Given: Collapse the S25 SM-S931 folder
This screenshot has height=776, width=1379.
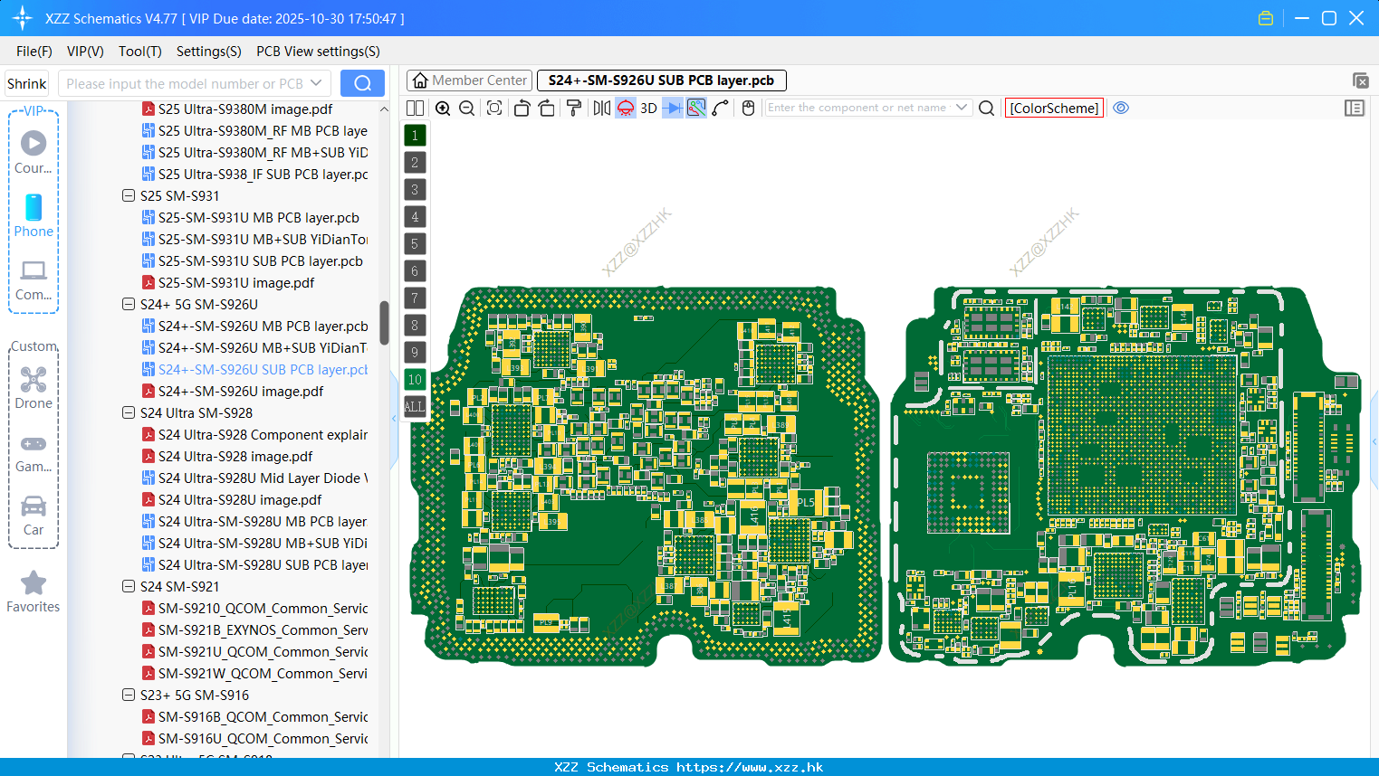Looking at the screenshot, I should [x=129, y=195].
